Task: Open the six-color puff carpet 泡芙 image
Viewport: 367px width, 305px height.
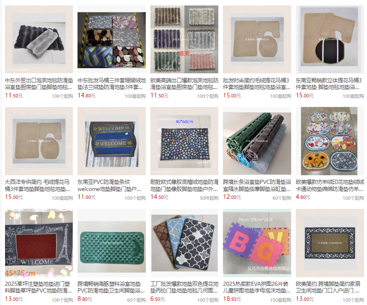Action: [185, 40]
